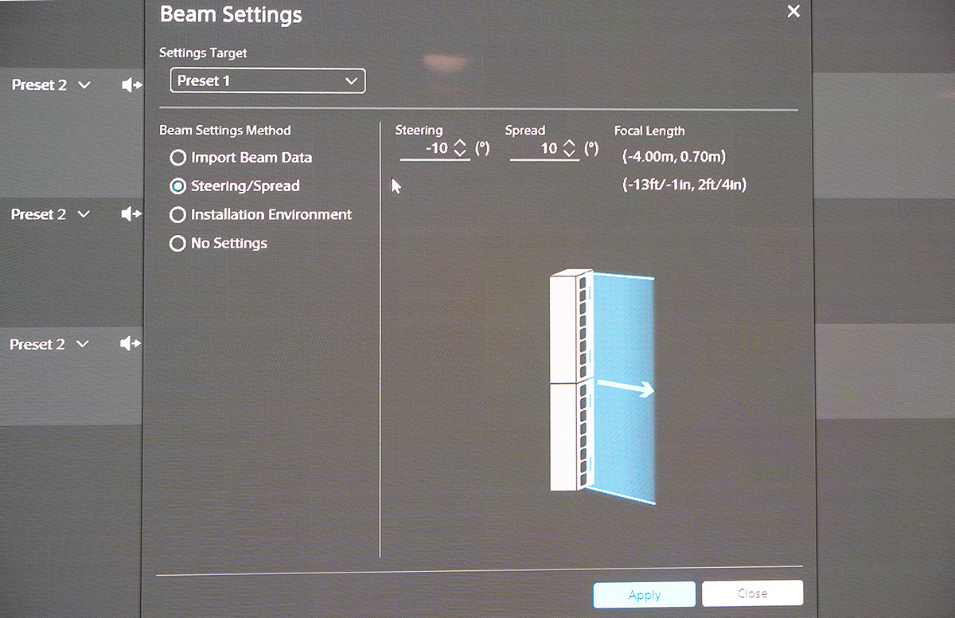Click the Close button at dialog bottom
The height and width of the screenshot is (618, 955).
tap(752, 593)
